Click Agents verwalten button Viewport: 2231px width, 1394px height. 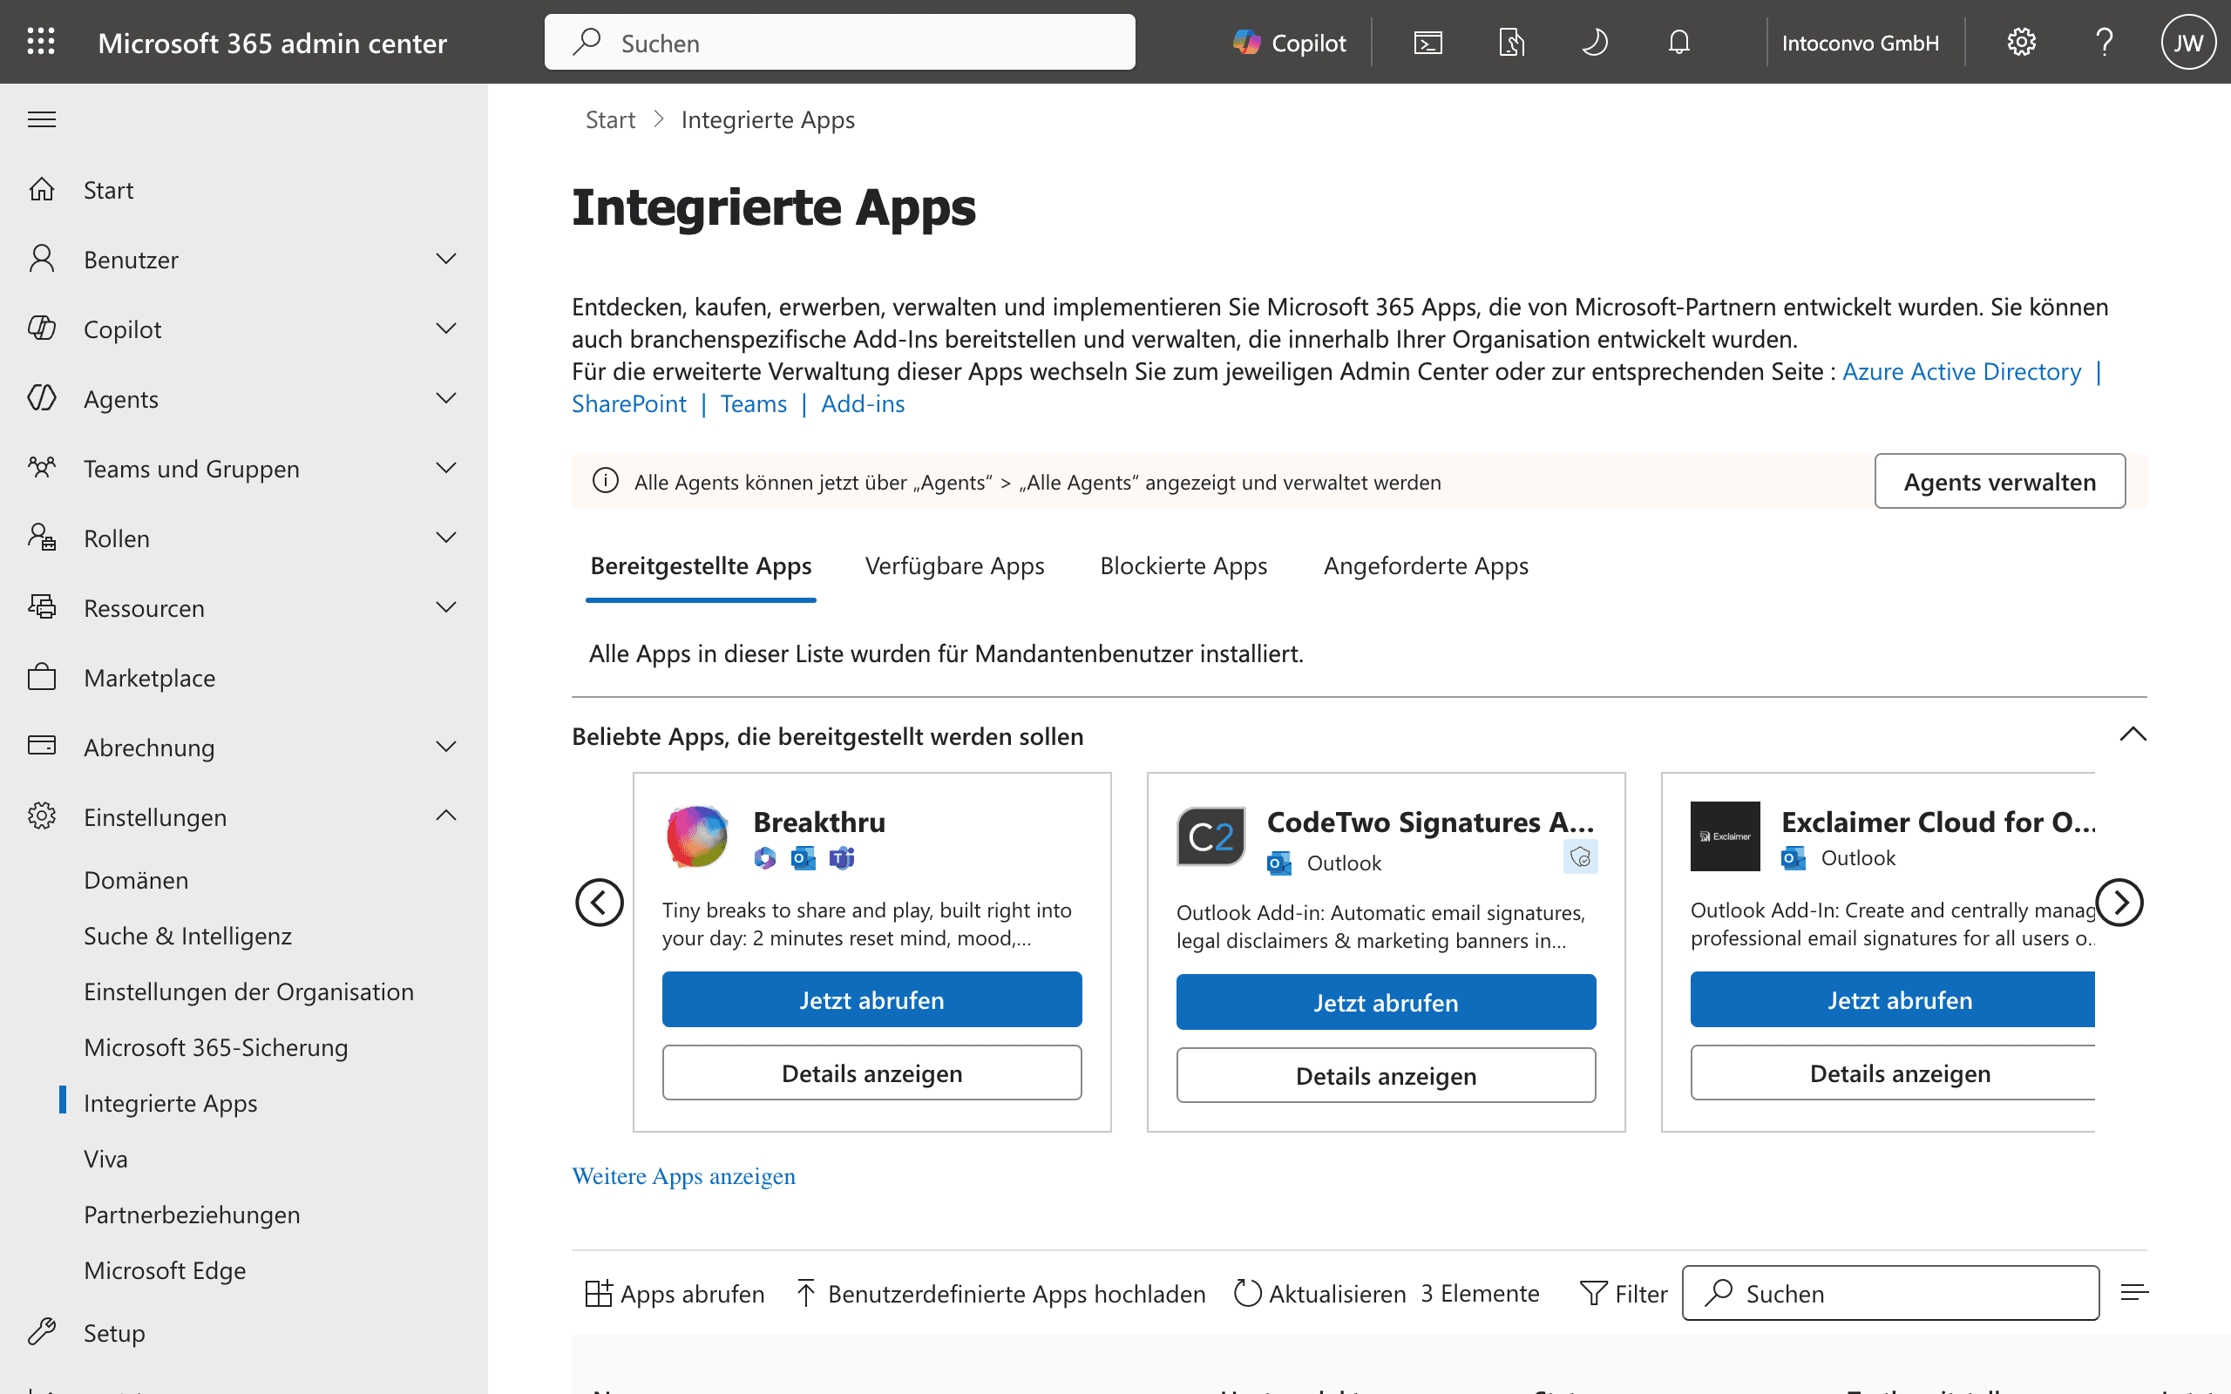click(x=1999, y=481)
